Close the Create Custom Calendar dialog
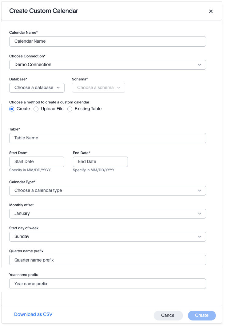The image size is (226, 326). click(211, 11)
